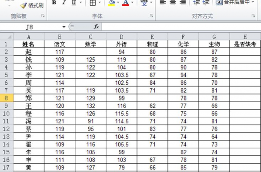Select column F header
This screenshot has width=261, height=172.
point(183,36)
